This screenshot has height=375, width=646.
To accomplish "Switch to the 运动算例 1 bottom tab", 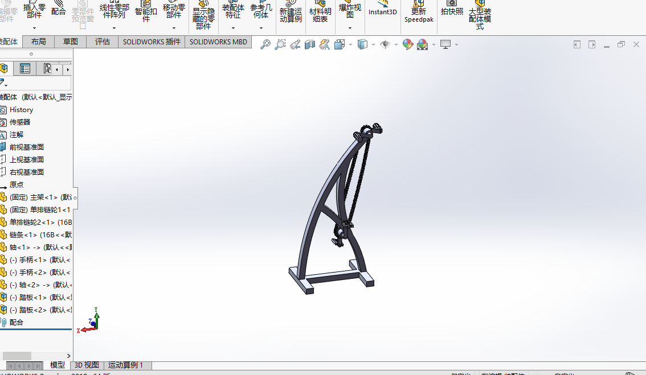I will [x=126, y=365].
